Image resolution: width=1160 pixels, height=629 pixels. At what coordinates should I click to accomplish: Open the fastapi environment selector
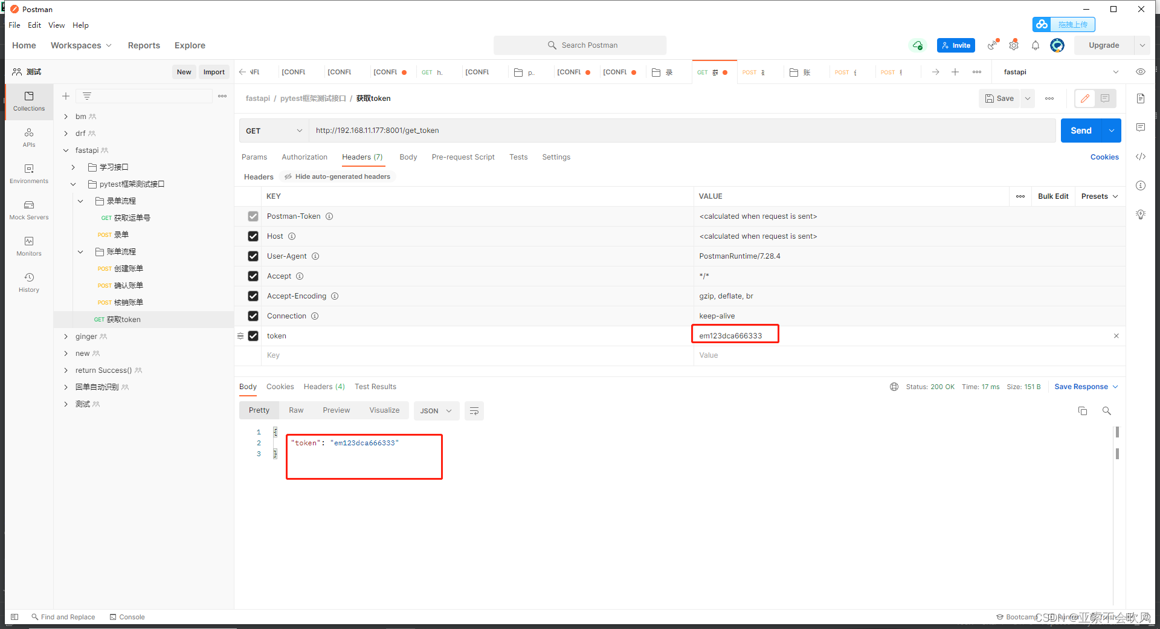click(1061, 72)
